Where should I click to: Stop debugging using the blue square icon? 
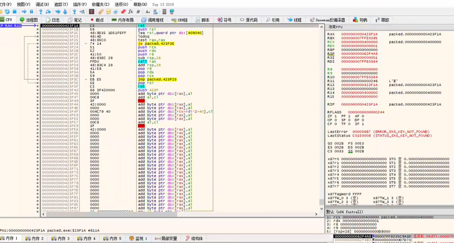(15, 12)
